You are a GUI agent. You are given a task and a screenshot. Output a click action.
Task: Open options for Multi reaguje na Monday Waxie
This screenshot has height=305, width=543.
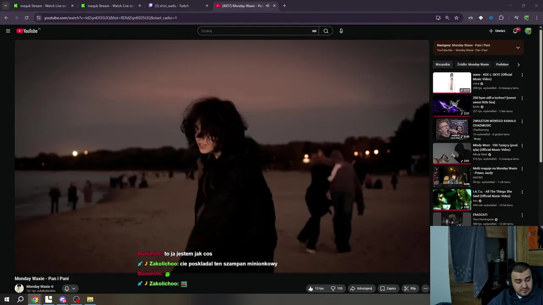point(522,169)
